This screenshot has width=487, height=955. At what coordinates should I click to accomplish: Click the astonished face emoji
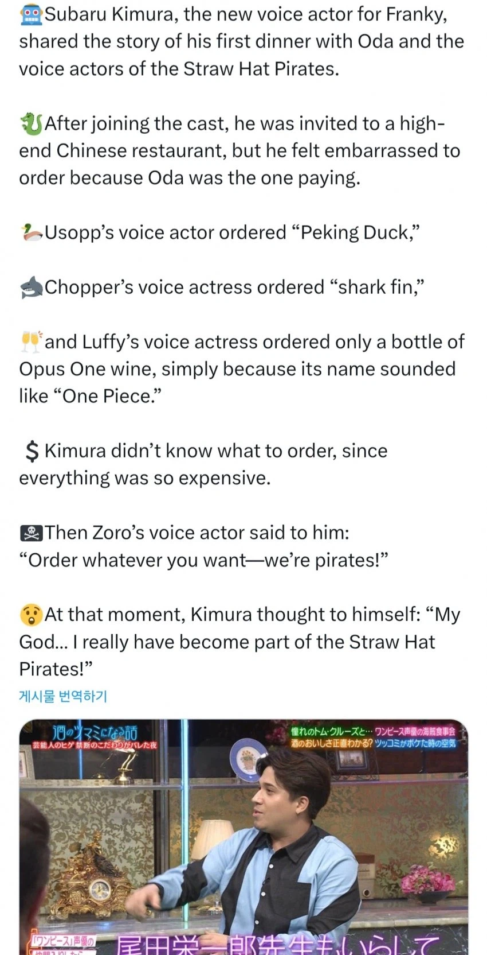coord(31,615)
